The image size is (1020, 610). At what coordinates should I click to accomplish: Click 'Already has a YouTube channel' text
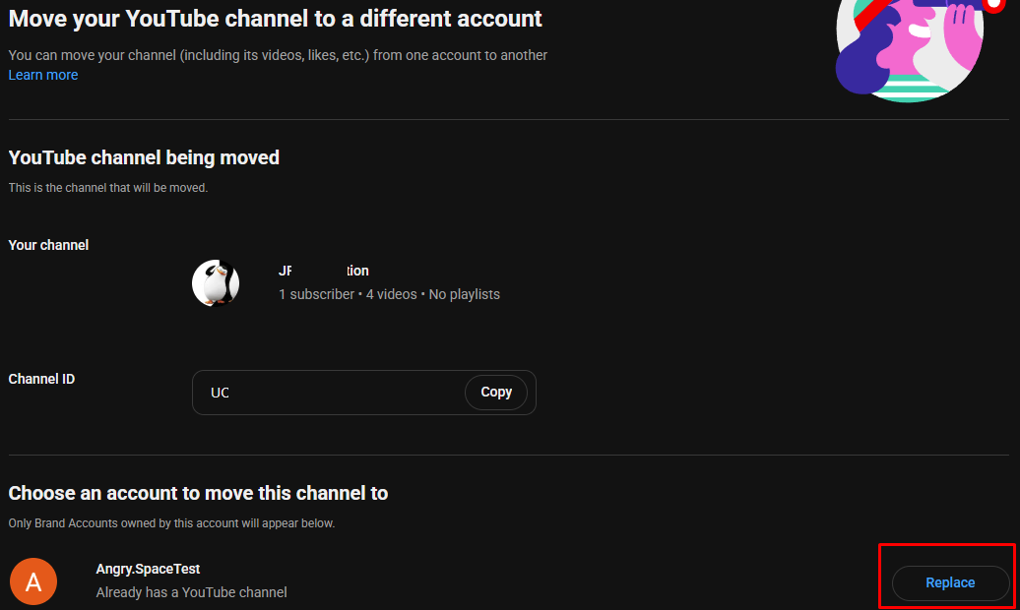191,592
